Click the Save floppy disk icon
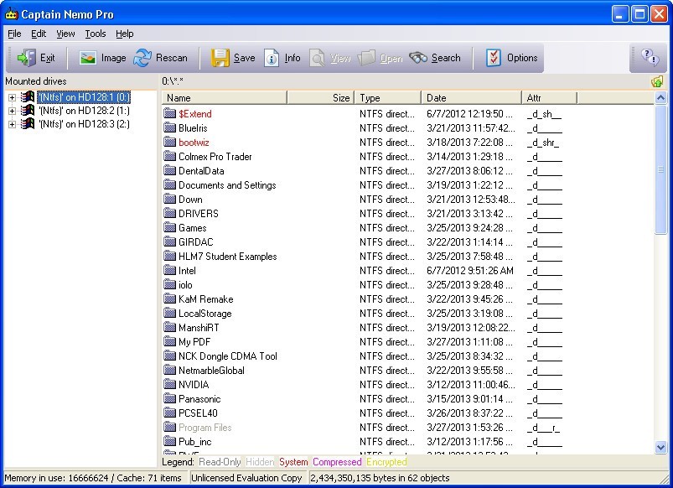The height and width of the screenshot is (488, 673). coord(220,58)
